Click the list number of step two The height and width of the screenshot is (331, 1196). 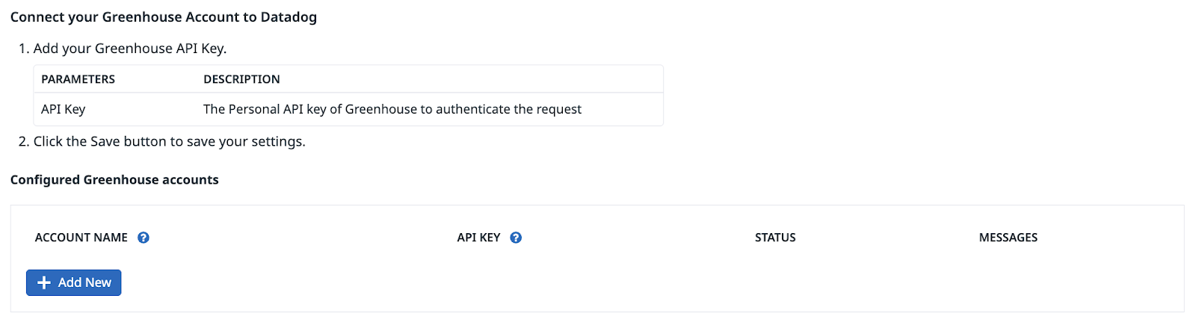24,141
